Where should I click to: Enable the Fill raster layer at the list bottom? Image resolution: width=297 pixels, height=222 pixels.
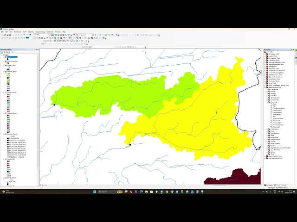point(6,178)
